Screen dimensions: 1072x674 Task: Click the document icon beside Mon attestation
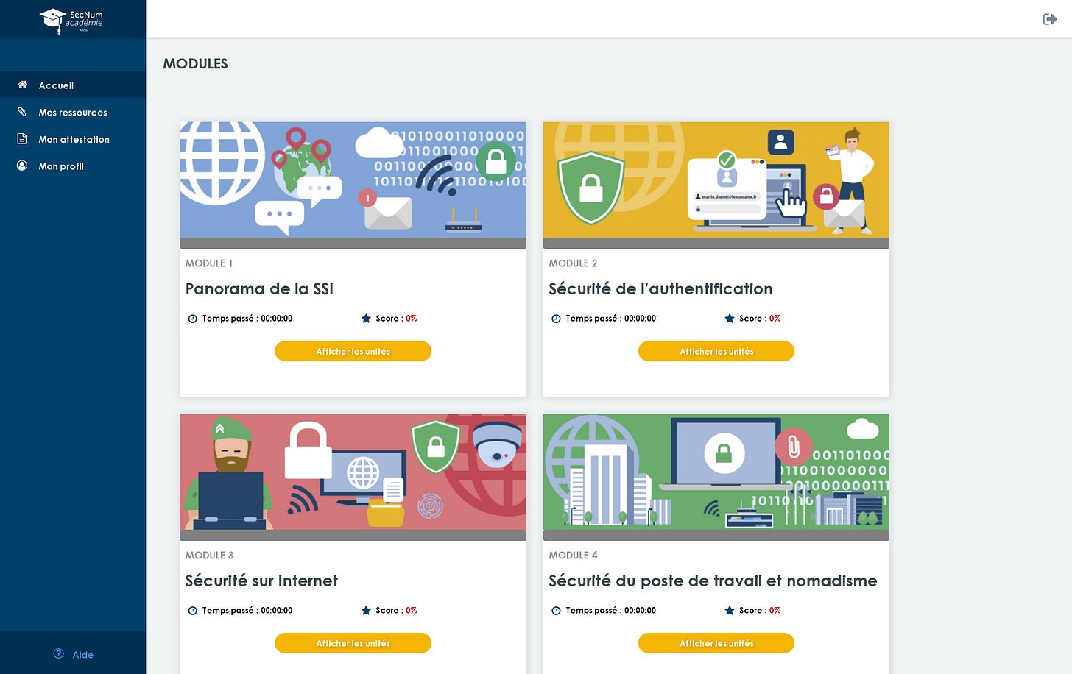[22, 139]
